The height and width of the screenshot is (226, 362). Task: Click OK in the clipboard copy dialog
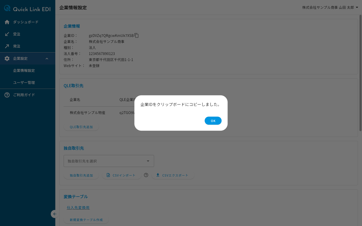[213, 121]
